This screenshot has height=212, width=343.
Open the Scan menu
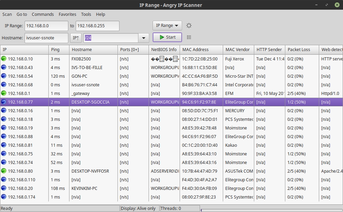point(7,15)
